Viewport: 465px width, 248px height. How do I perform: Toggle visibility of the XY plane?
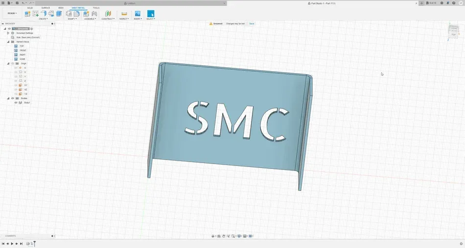pos(16,85)
